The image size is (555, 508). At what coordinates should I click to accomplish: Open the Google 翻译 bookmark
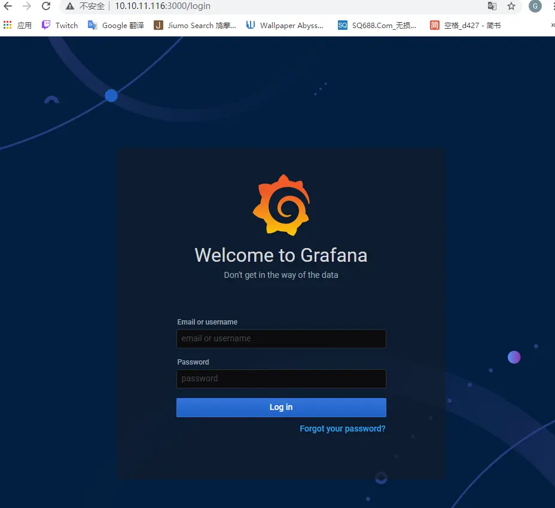click(x=116, y=25)
